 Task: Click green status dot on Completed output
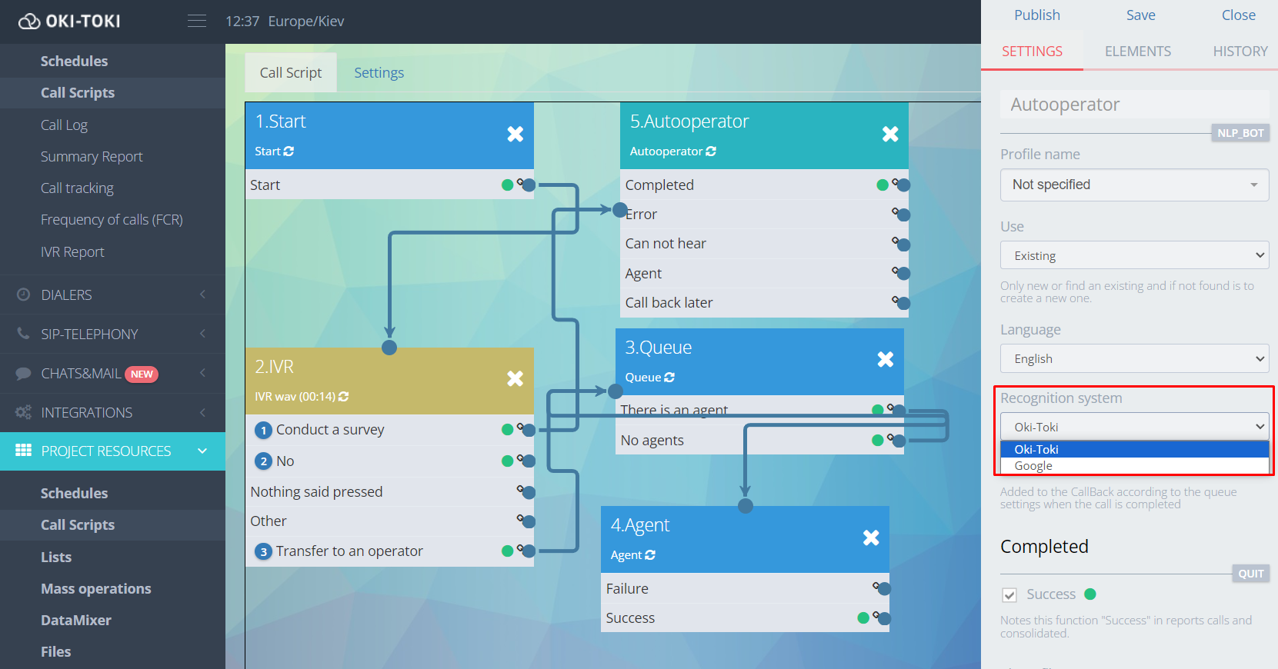click(x=883, y=185)
